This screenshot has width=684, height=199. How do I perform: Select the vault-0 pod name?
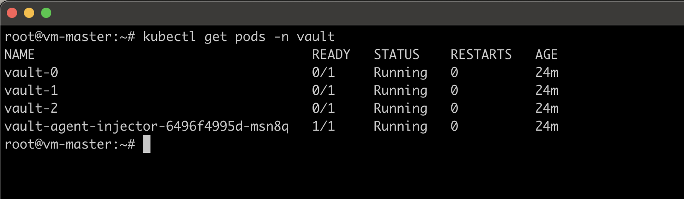tap(31, 73)
